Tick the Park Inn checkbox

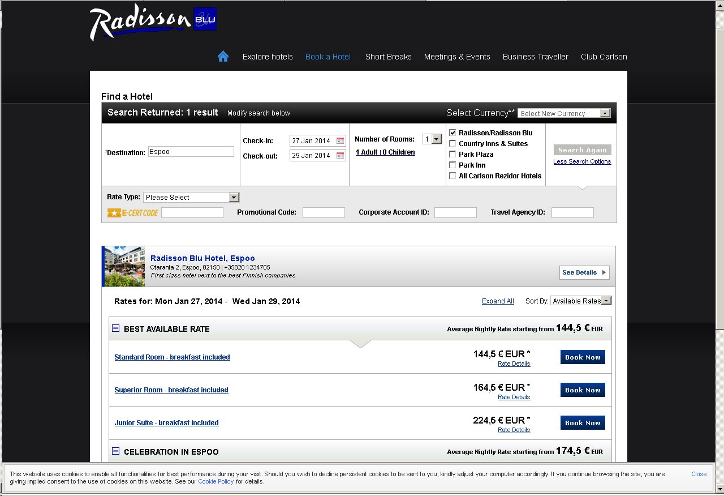(453, 165)
